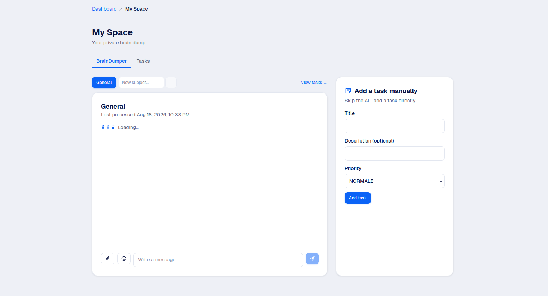Send message with paper plane icon

pyautogui.click(x=312, y=259)
